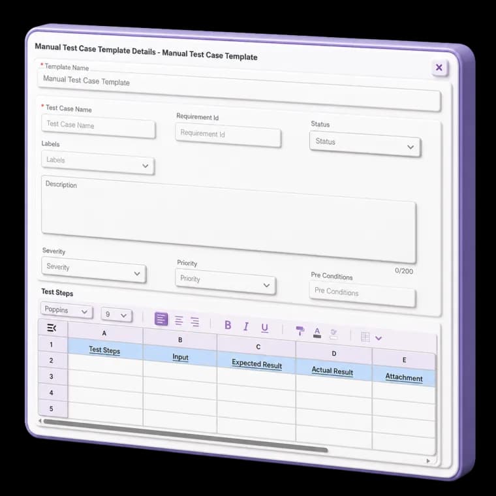
Task: Select column A header
Action: (x=104, y=333)
